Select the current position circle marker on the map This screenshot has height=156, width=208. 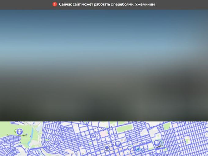click(107, 148)
